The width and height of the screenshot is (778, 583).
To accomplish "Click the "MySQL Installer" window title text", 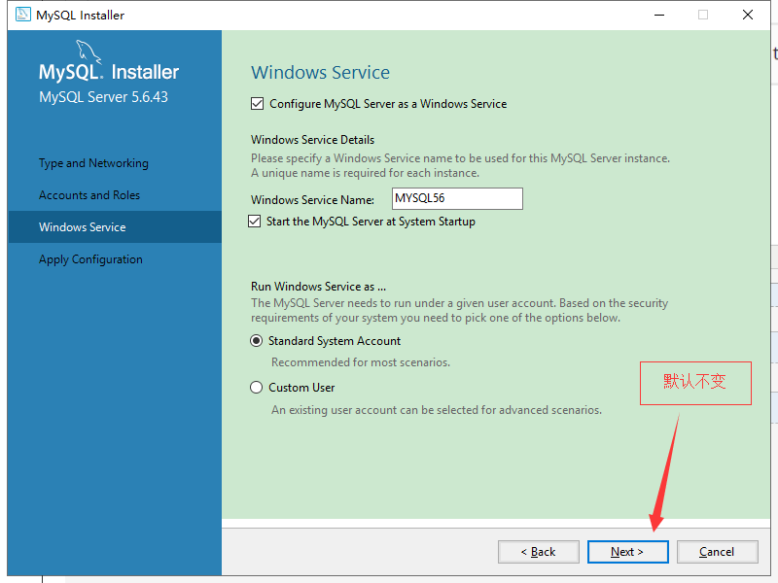I will [x=80, y=16].
